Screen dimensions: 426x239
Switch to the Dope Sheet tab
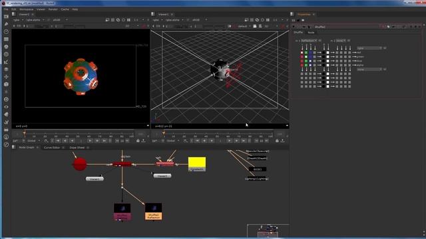click(x=77, y=147)
